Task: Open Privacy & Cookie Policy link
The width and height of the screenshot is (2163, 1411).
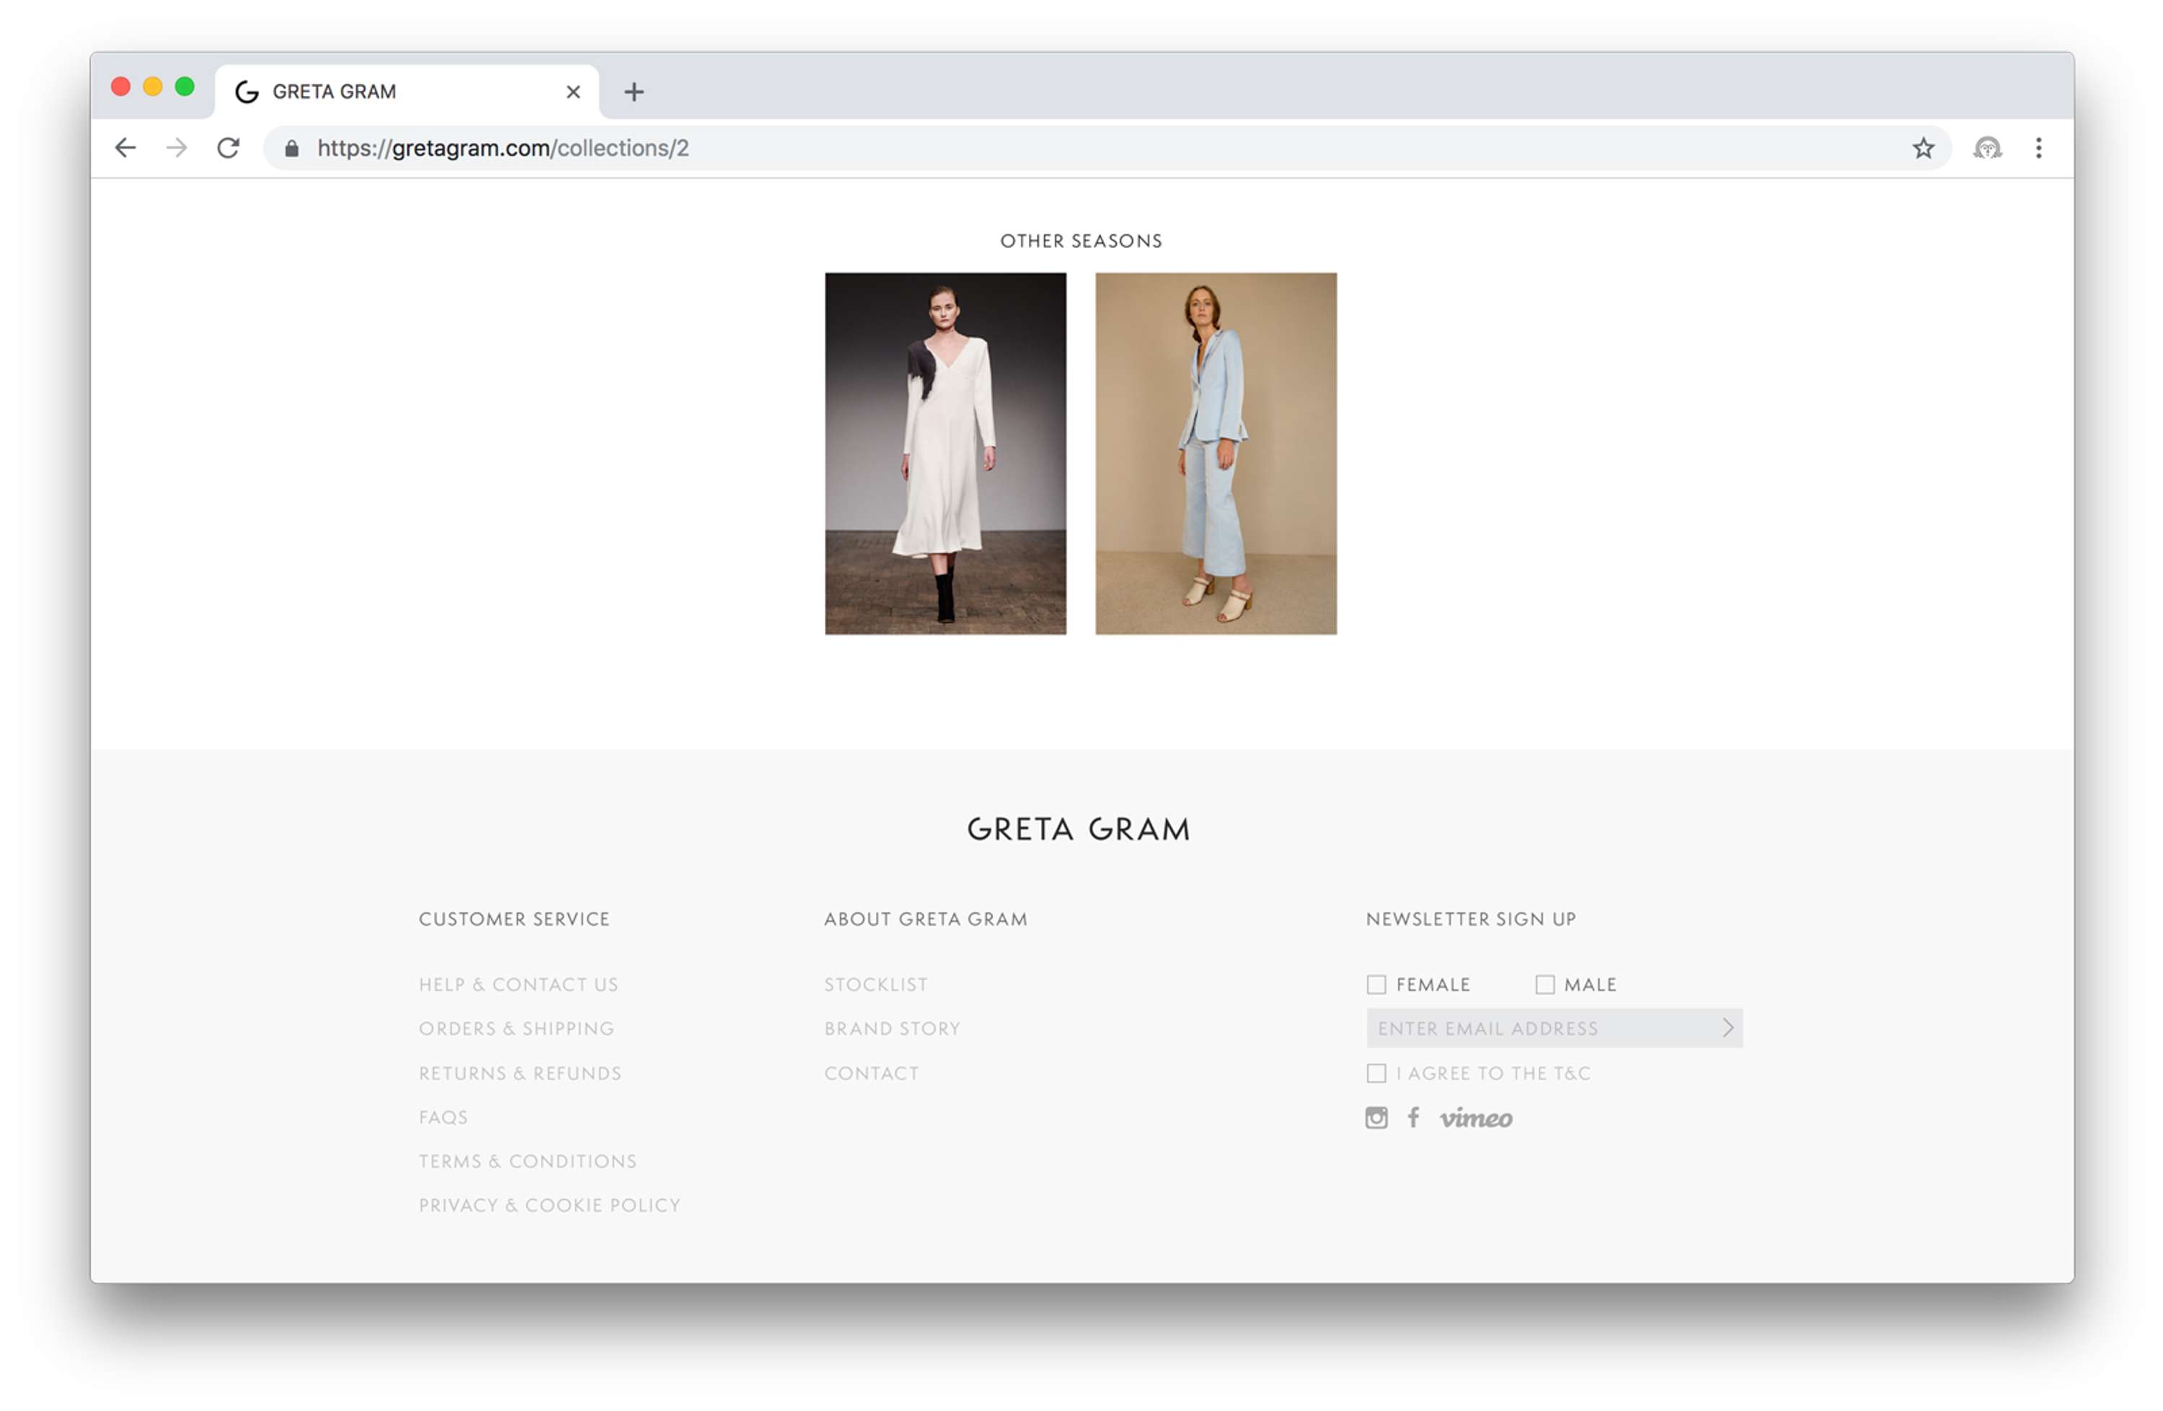Action: tap(549, 1206)
